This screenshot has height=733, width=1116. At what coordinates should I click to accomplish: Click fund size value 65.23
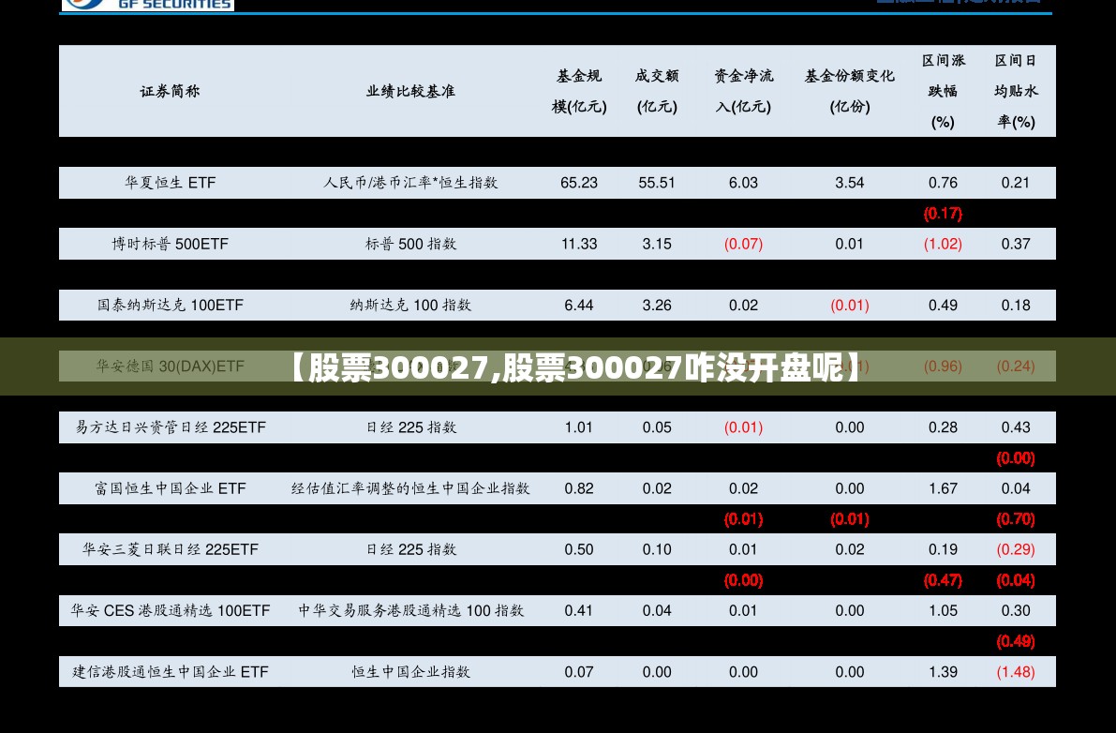pos(579,183)
